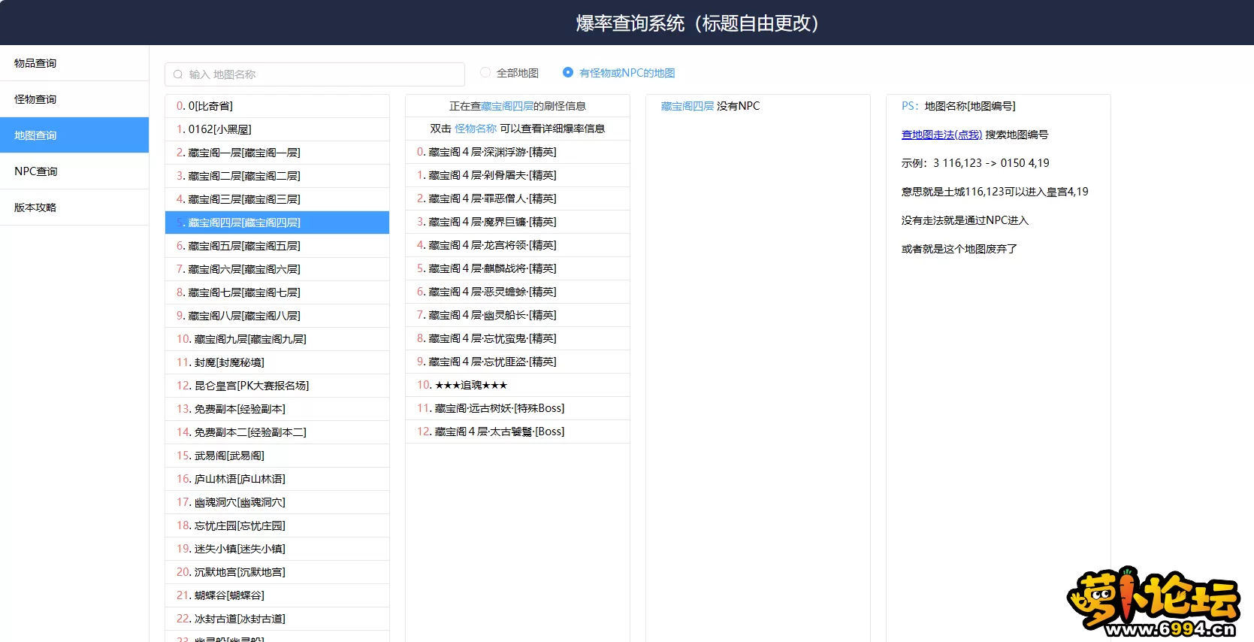Select map 庐山林语[庐山林语]
1254x642 pixels.
(277, 479)
